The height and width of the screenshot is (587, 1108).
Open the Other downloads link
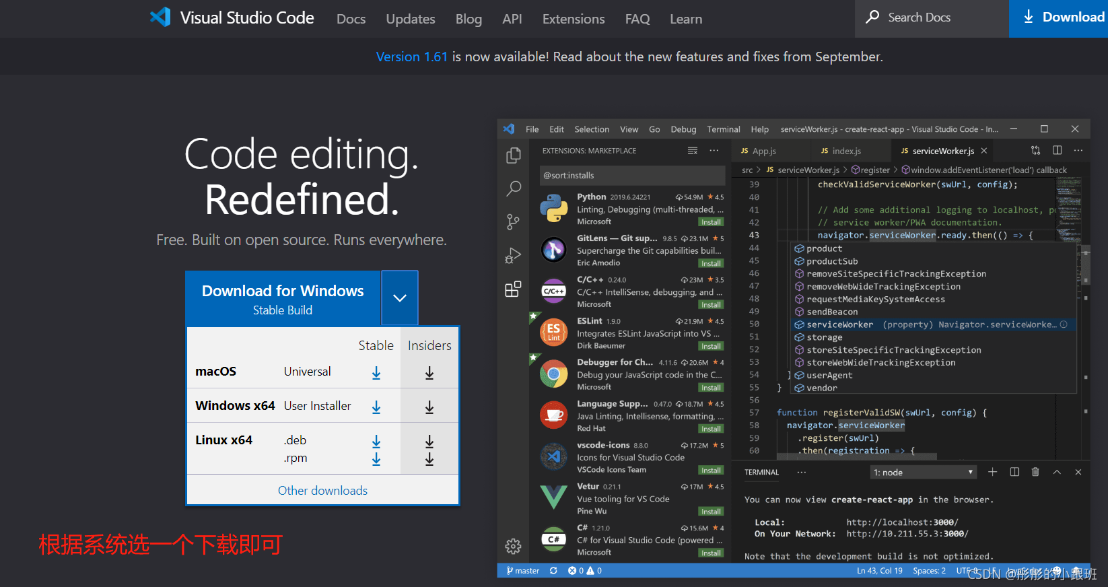click(322, 491)
